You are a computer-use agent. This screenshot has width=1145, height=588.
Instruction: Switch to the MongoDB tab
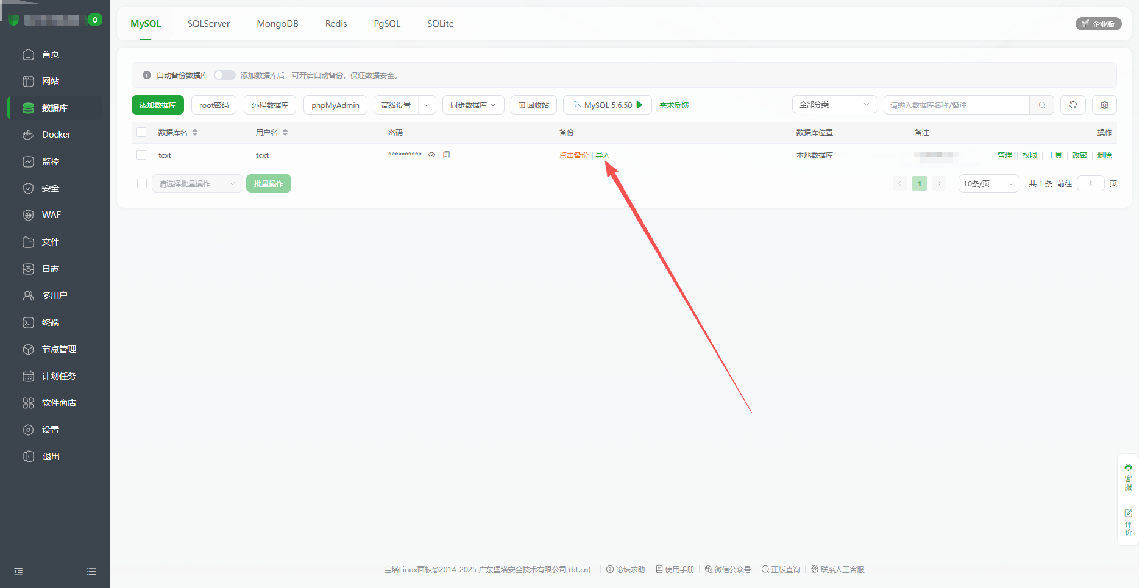tap(277, 24)
